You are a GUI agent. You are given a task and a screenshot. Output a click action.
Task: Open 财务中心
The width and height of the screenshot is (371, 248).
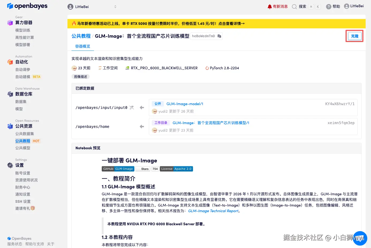pos(23,187)
